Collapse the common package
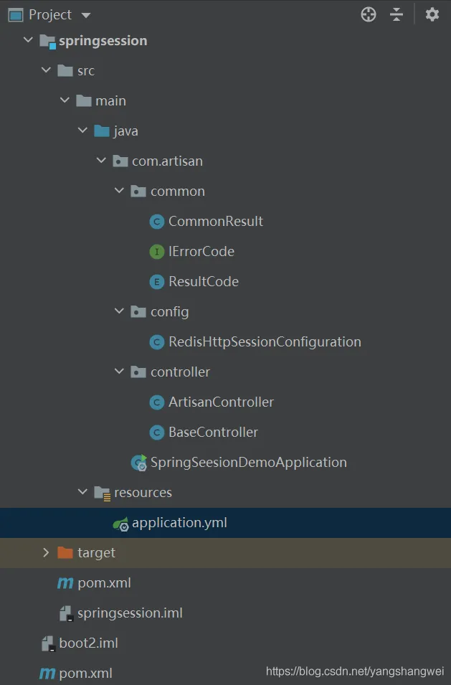 119,192
